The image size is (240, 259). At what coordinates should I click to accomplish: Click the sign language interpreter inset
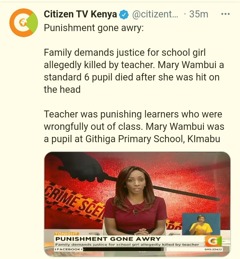[201, 224]
